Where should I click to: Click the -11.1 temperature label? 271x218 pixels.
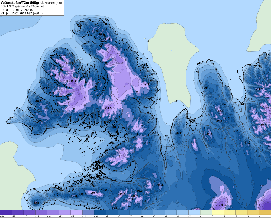point(47,88)
